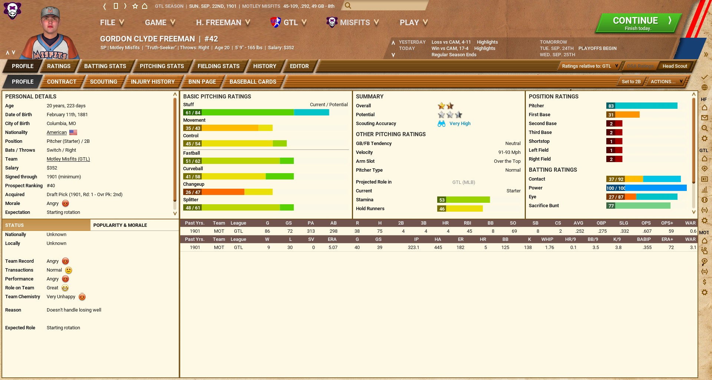The height and width of the screenshot is (380, 712).
Task: Open the BNN PAGE sub-tab
Action: [x=202, y=82]
